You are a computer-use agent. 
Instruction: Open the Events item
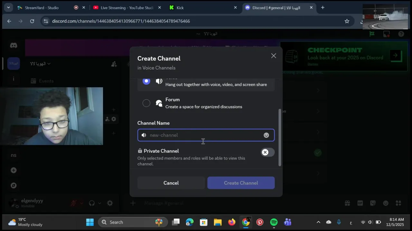(42, 81)
